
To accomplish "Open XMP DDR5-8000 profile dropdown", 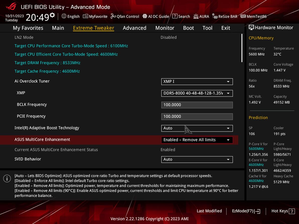I will 197,93.
